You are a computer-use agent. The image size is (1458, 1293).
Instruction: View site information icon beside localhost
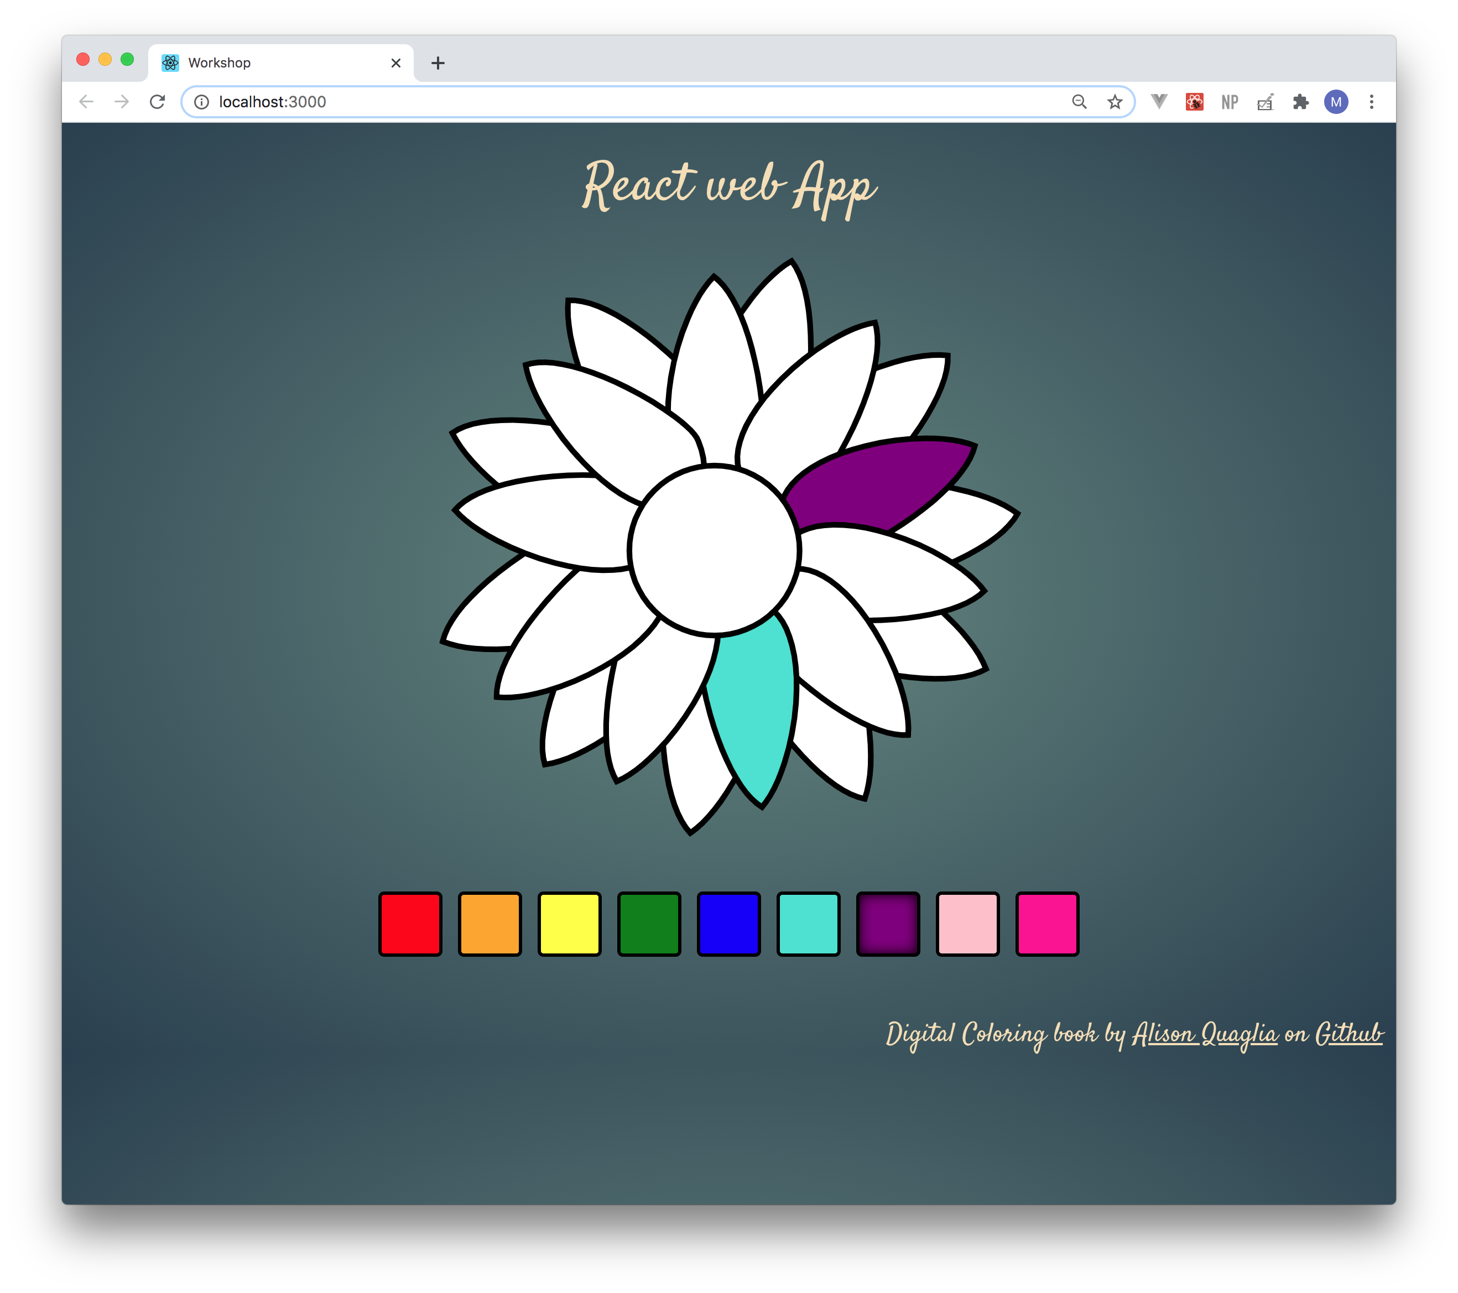[202, 102]
